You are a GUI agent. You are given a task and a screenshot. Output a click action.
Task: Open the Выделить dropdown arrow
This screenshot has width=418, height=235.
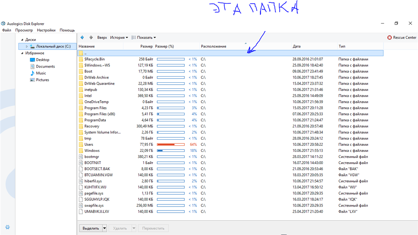point(104,228)
